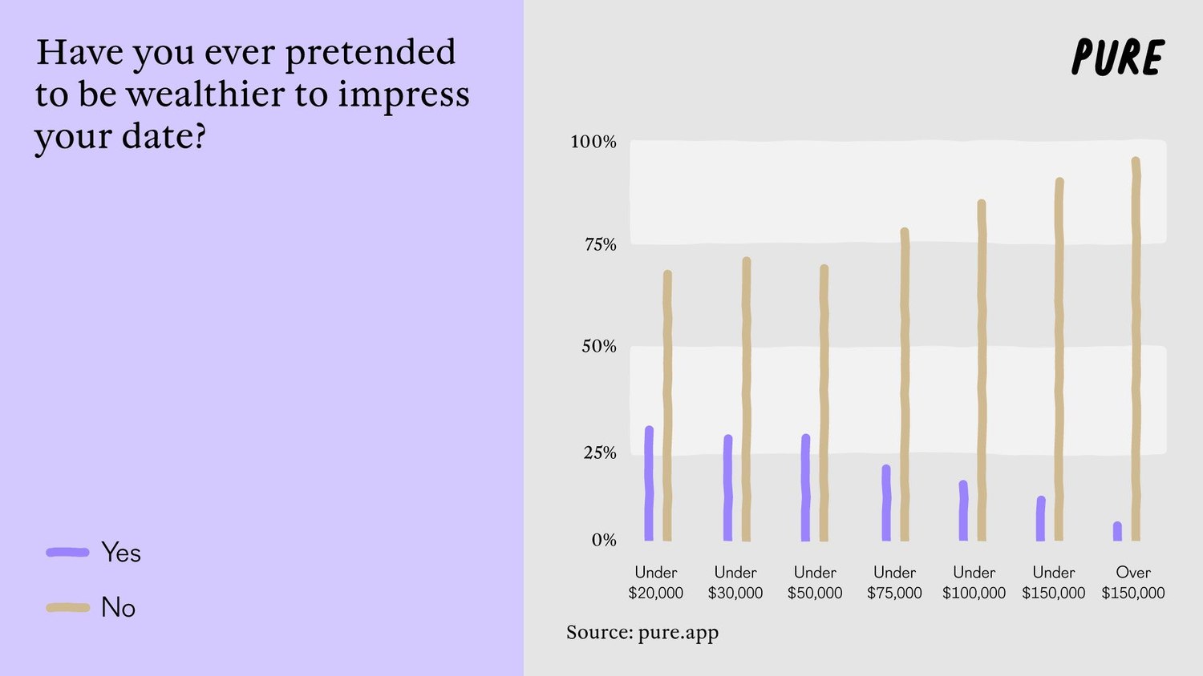Viewport: 1203px width, 676px height.
Task: Click the chart question title text
Action: click(x=252, y=95)
